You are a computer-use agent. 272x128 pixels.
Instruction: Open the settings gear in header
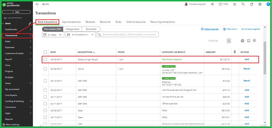pos(260,4)
